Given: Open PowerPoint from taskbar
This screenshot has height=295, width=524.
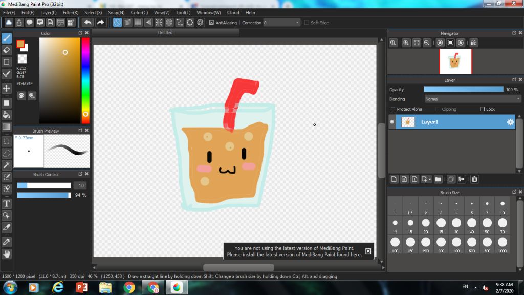Looking at the screenshot, I should (81, 288).
